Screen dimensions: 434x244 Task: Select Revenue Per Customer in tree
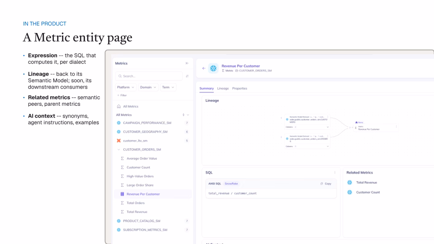143,194
